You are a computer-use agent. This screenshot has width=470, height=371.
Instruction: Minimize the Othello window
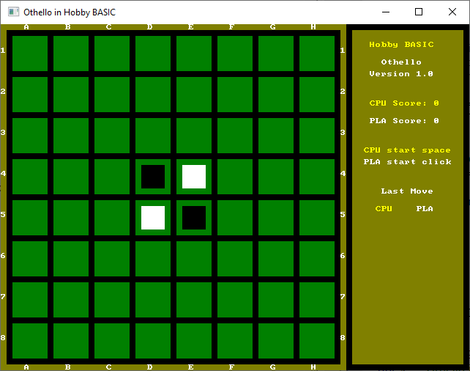coord(386,12)
